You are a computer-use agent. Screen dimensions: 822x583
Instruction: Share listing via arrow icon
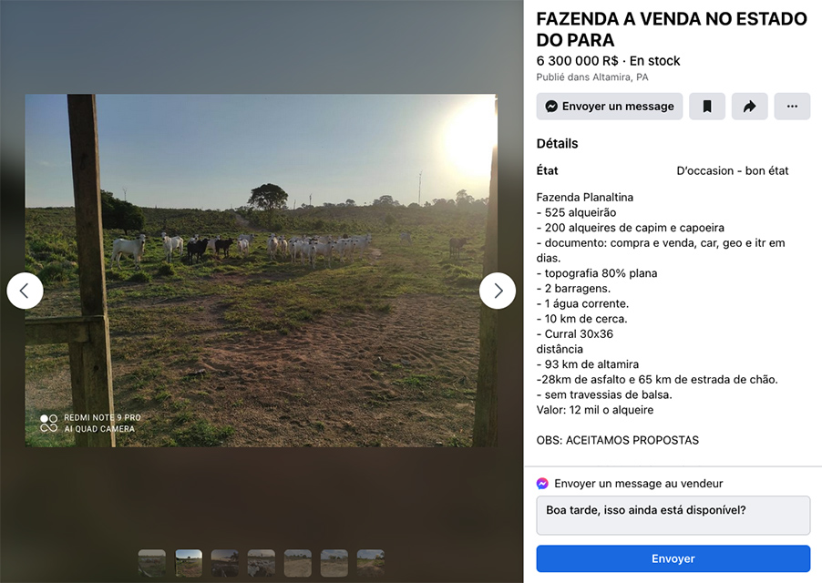coord(750,107)
